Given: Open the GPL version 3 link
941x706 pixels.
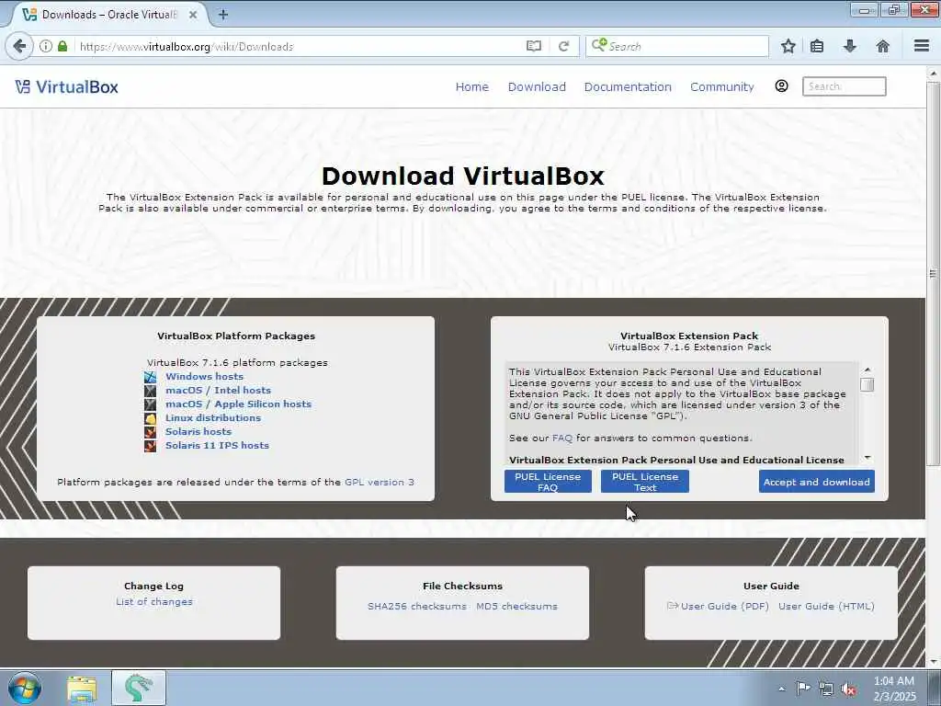Looking at the screenshot, I should tap(380, 482).
